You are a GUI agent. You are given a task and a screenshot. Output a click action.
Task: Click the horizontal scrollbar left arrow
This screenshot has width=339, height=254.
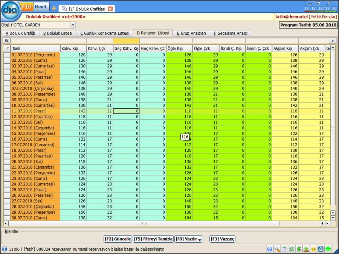coord(6,223)
